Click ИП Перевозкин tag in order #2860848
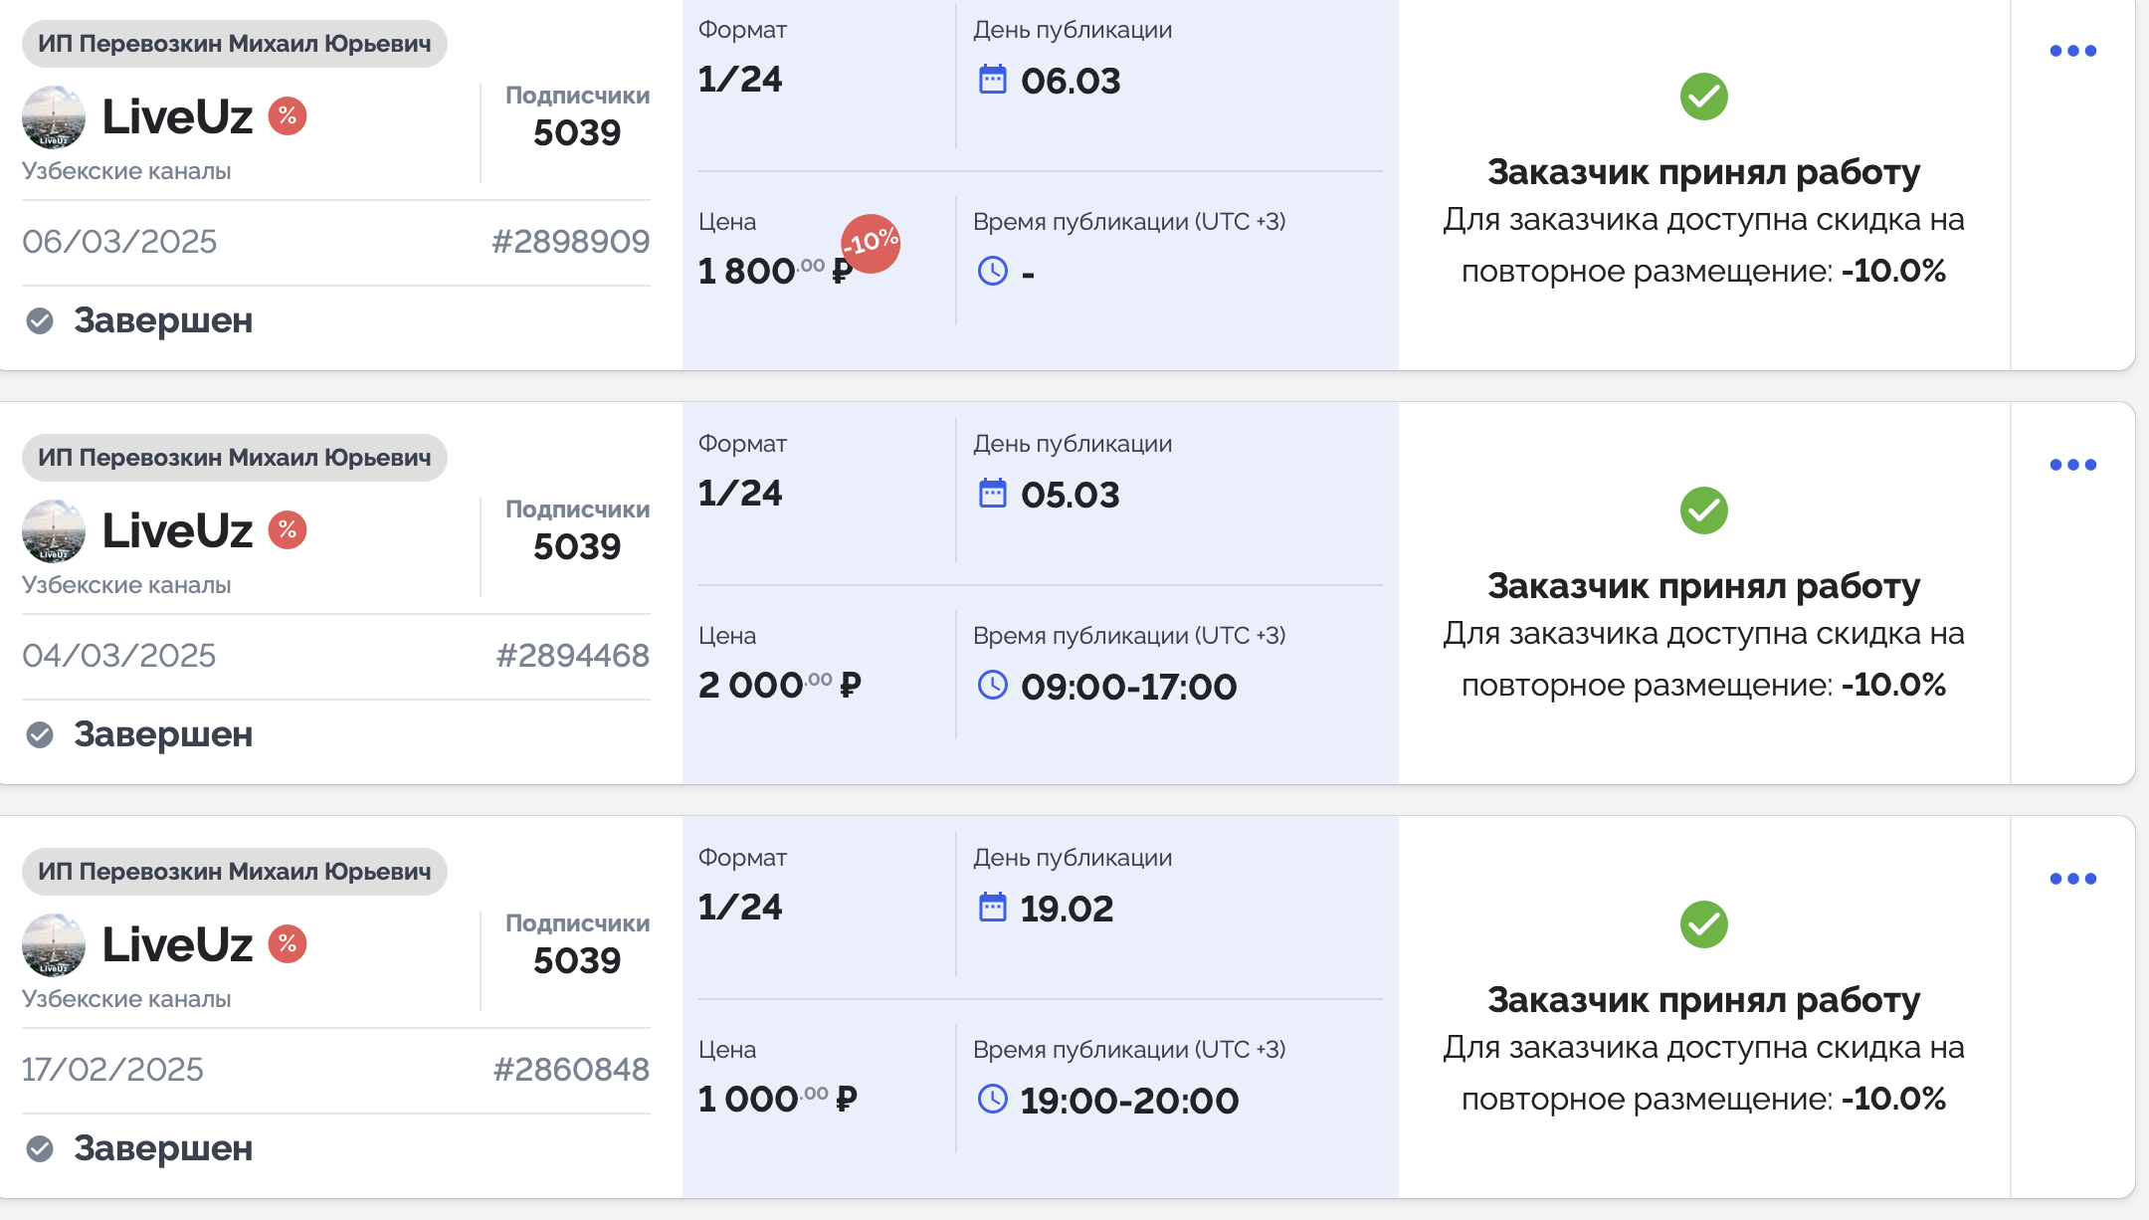The height and width of the screenshot is (1220, 2149). coord(234,872)
